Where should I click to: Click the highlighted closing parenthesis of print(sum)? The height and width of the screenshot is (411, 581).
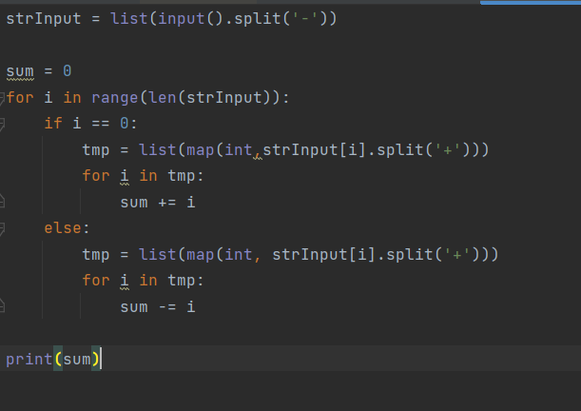pos(96,359)
